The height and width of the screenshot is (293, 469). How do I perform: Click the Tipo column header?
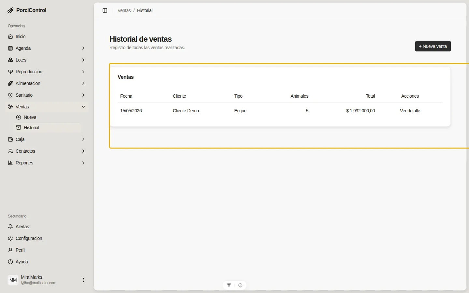(238, 96)
